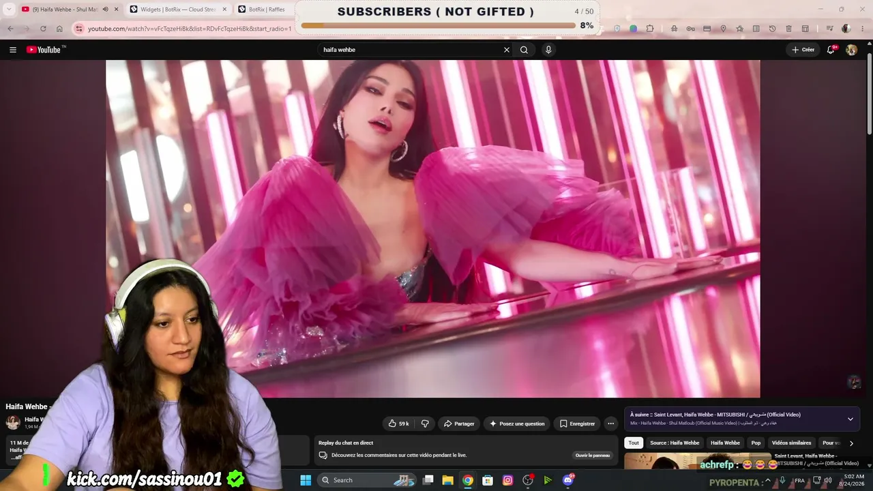Submit the search with the magnifier button
873x491 pixels.
tap(524, 50)
